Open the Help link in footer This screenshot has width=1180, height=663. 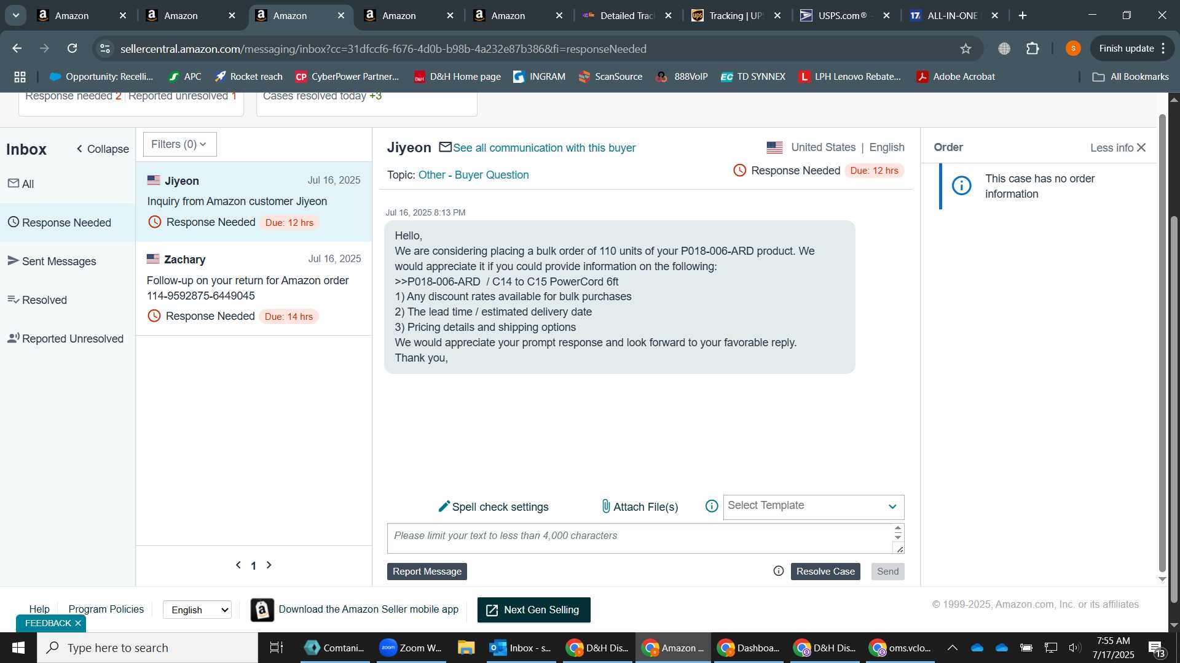(x=39, y=609)
